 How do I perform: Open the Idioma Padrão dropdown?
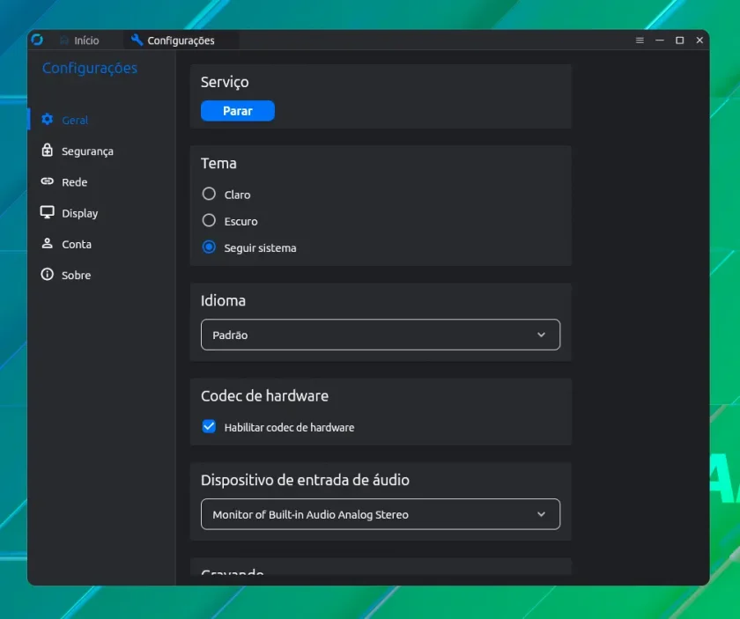pos(381,335)
